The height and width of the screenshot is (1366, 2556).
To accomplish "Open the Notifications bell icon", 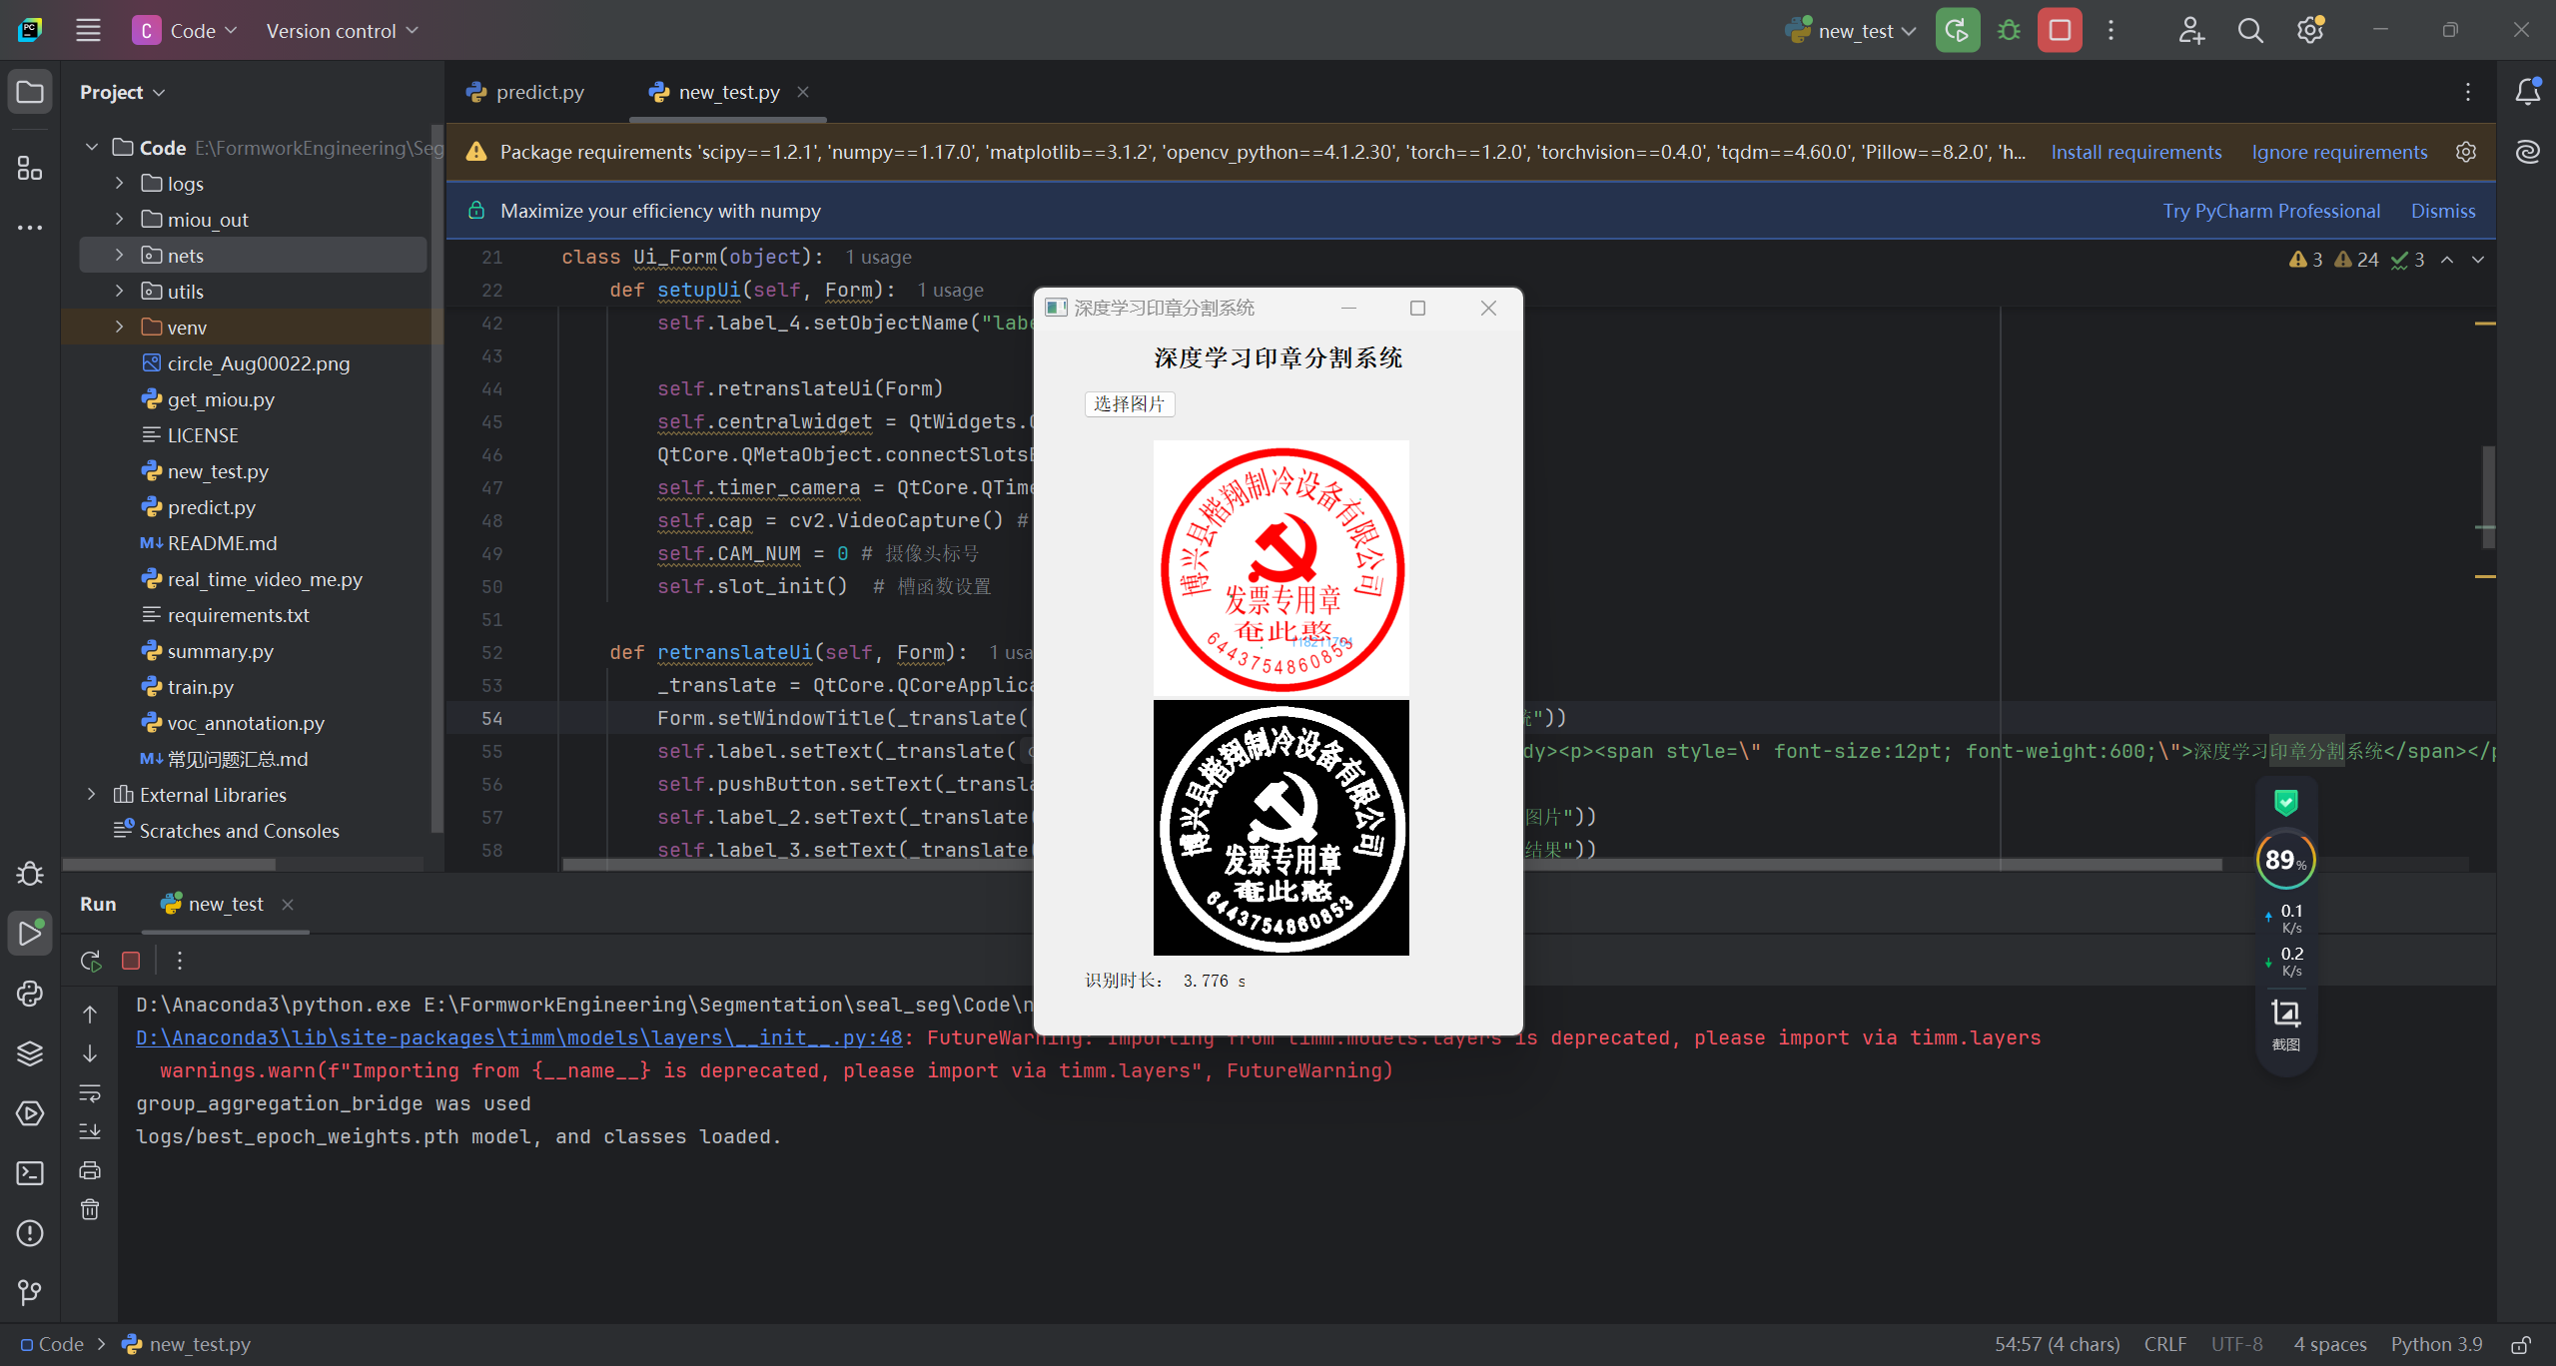I will coord(2527,92).
